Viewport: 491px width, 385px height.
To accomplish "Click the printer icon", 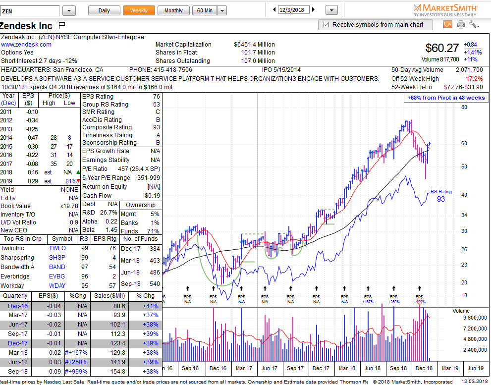I will click(x=461, y=24).
